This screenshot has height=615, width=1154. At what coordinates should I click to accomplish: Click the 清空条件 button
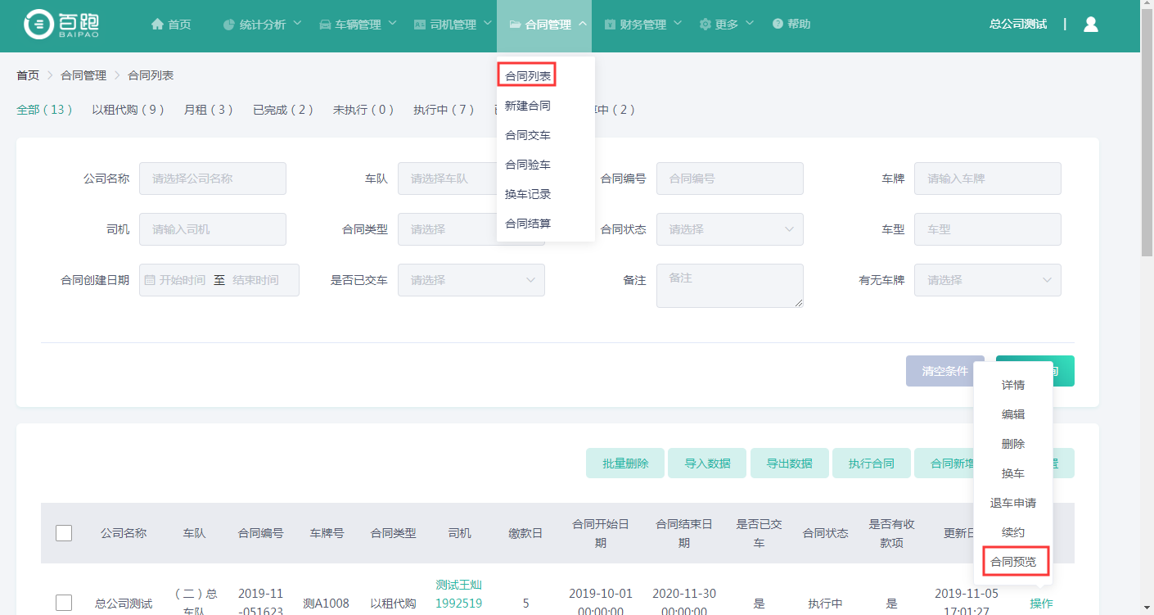point(944,371)
